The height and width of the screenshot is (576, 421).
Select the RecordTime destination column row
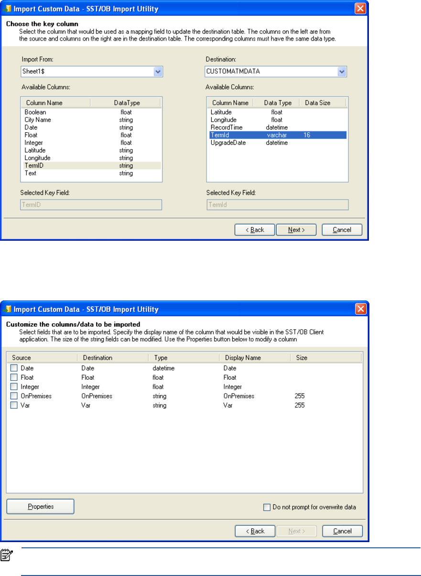(x=227, y=128)
